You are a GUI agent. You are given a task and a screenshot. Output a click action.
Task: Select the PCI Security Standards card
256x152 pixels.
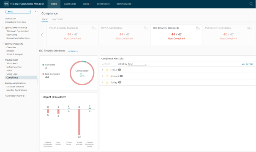point(229,35)
